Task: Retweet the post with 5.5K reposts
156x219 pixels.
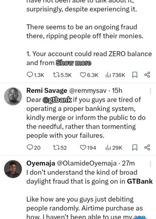Action: pyautogui.click(x=62, y=75)
